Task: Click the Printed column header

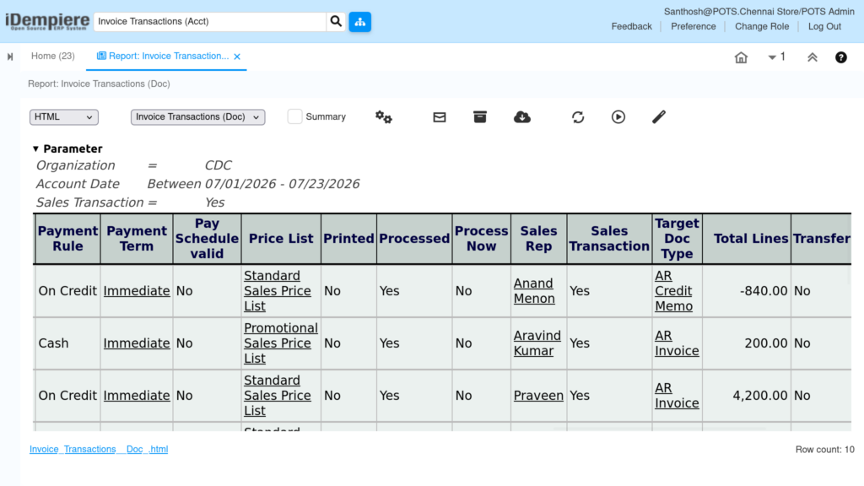Action: tap(348, 239)
